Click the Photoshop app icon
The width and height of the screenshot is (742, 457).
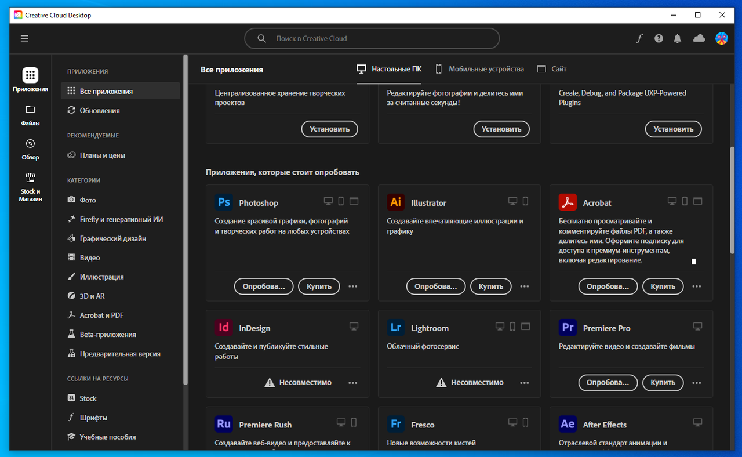[224, 202]
